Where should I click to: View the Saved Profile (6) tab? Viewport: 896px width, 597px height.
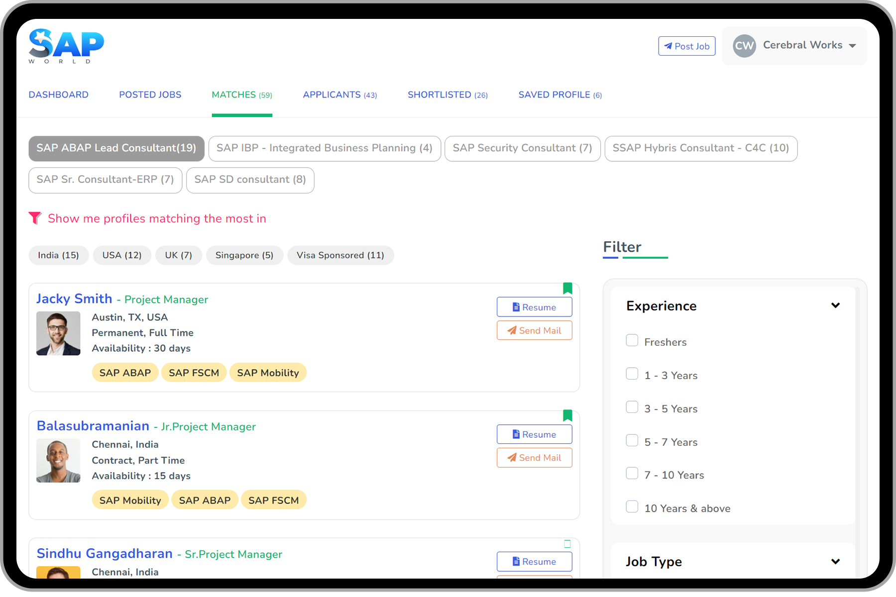click(x=560, y=95)
